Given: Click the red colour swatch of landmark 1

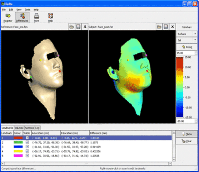Looking at the screenshot, I should (18, 138).
